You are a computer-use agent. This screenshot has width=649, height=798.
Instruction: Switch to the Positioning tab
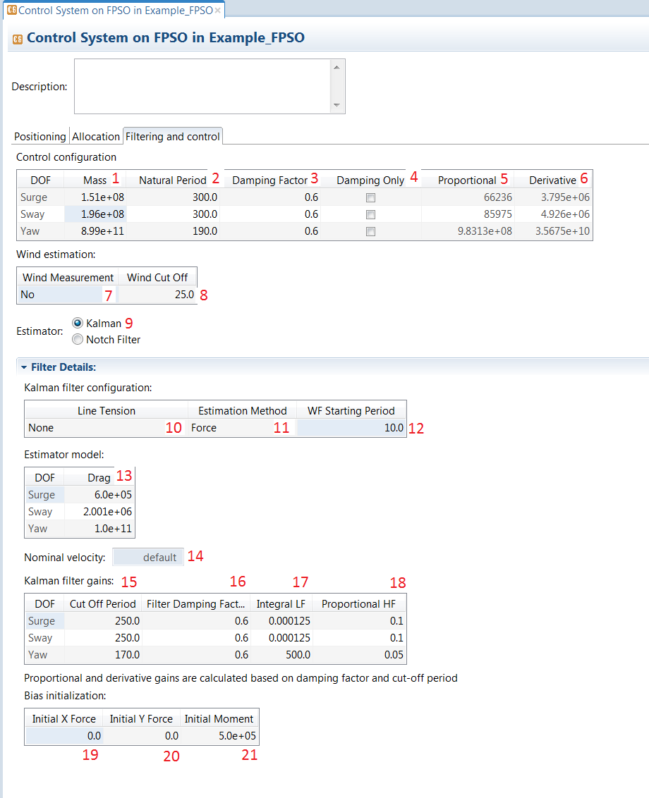tap(40, 137)
